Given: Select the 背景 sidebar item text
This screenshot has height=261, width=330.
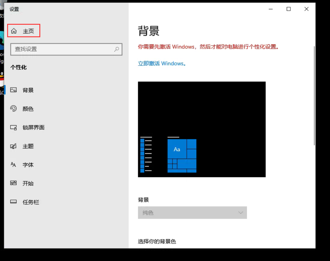Looking at the screenshot, I should pos(28,90).
